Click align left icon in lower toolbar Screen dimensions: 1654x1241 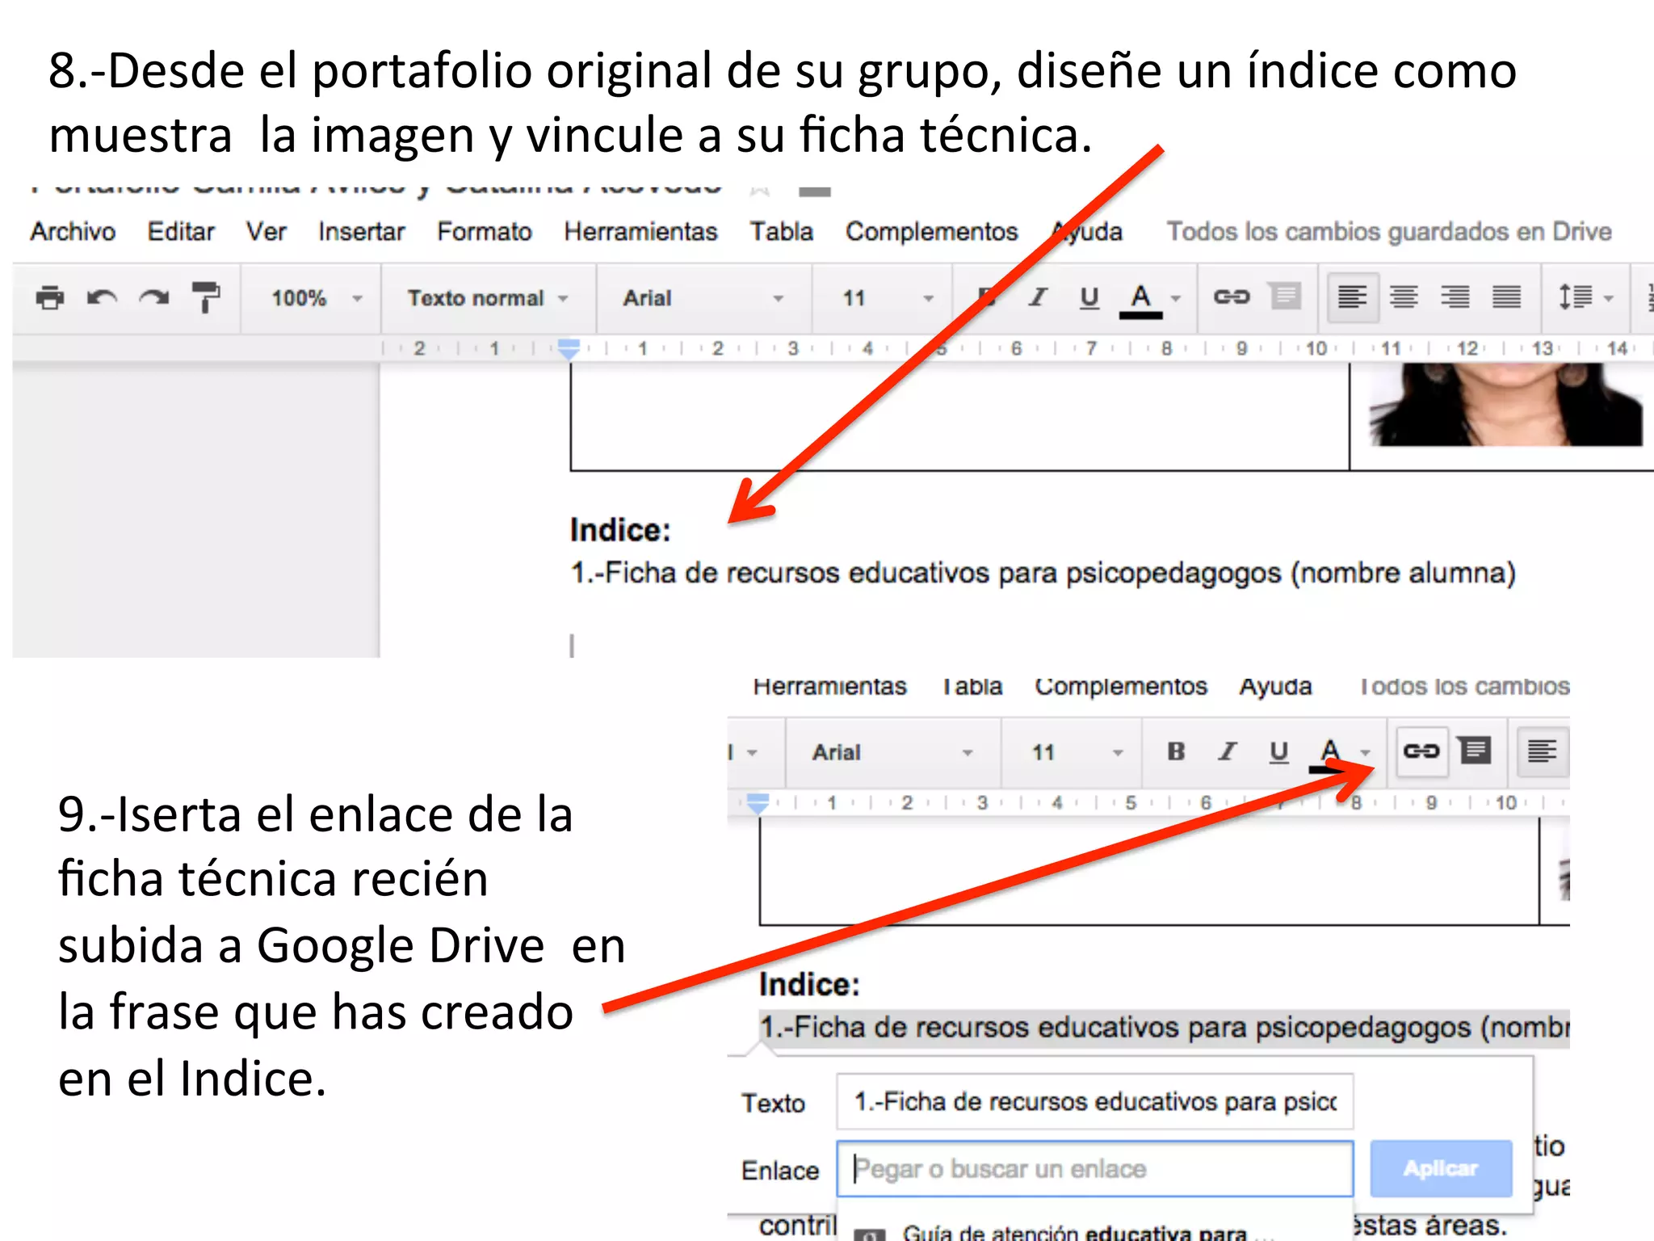pyautogui.click(x=1542, y=751)
